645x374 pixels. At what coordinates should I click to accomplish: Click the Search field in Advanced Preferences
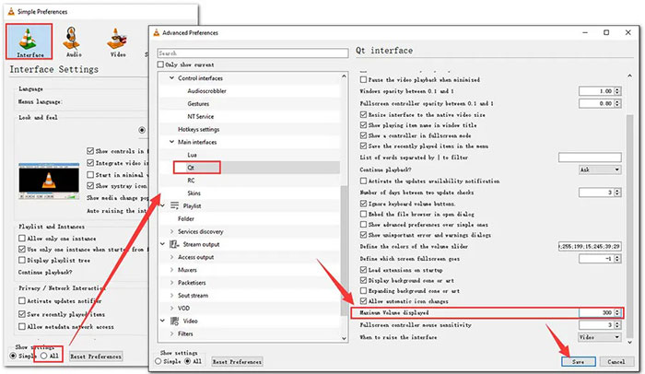pyautogui.click(x=249, y=53)
